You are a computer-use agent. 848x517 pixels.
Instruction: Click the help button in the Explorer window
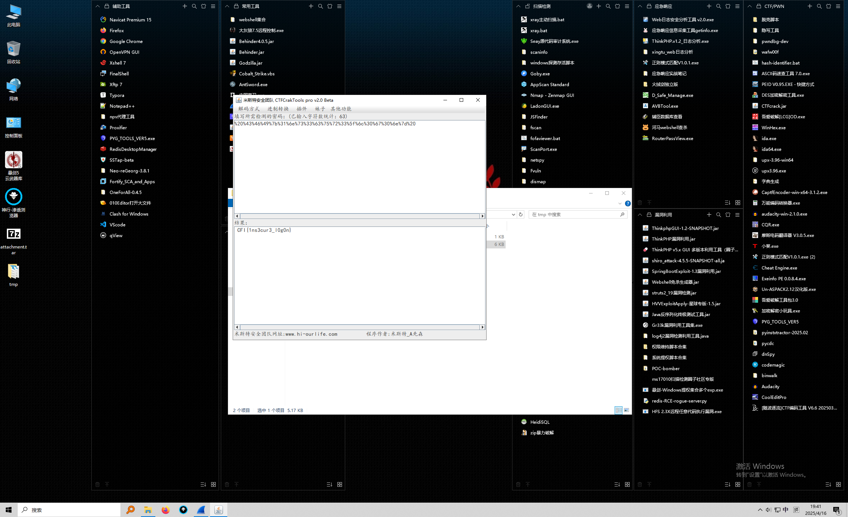click(628, 203)
